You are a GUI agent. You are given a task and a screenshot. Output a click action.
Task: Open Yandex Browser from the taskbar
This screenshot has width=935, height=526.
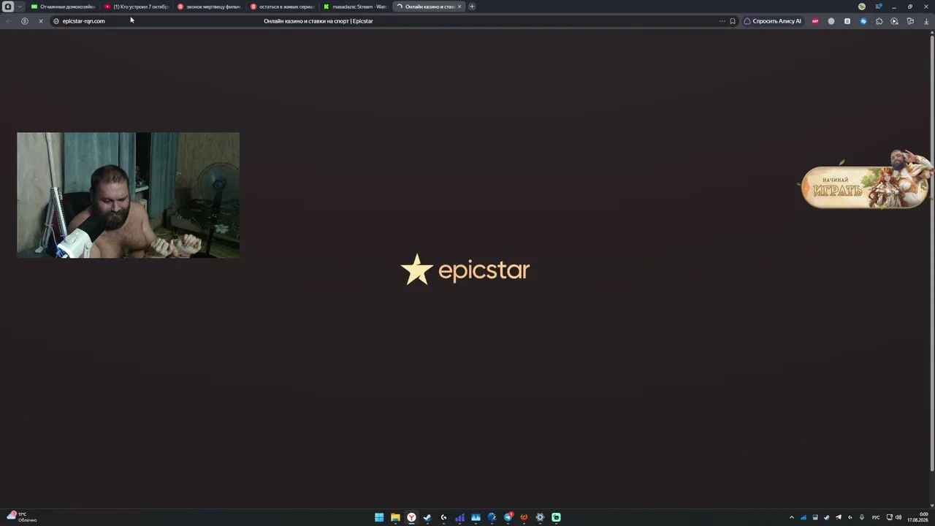(x=411, y=517)
